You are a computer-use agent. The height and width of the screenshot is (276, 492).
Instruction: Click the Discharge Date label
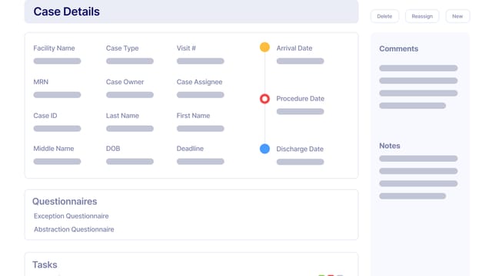coord(300,149)
